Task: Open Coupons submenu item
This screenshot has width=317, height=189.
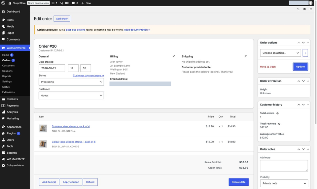Action: coord(7,71)
